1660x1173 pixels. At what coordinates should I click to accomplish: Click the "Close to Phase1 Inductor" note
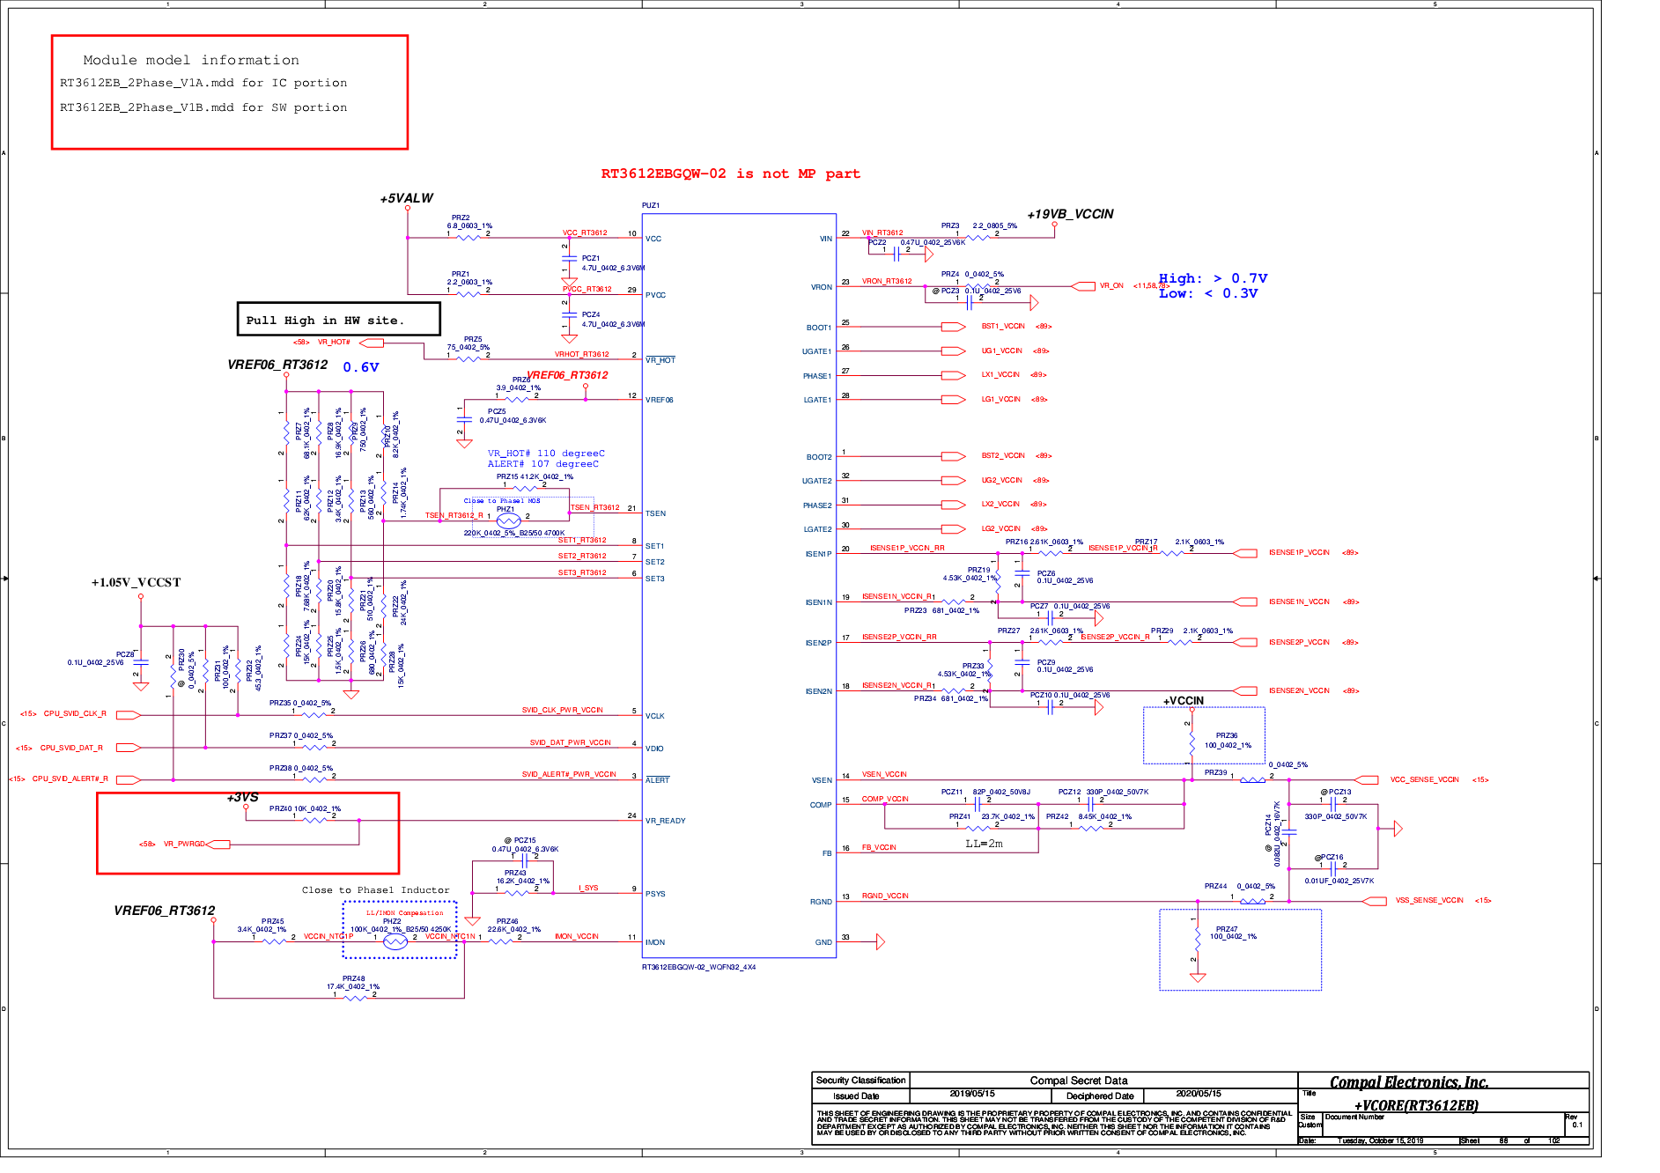pyautogui.click(x=375, y=890)
